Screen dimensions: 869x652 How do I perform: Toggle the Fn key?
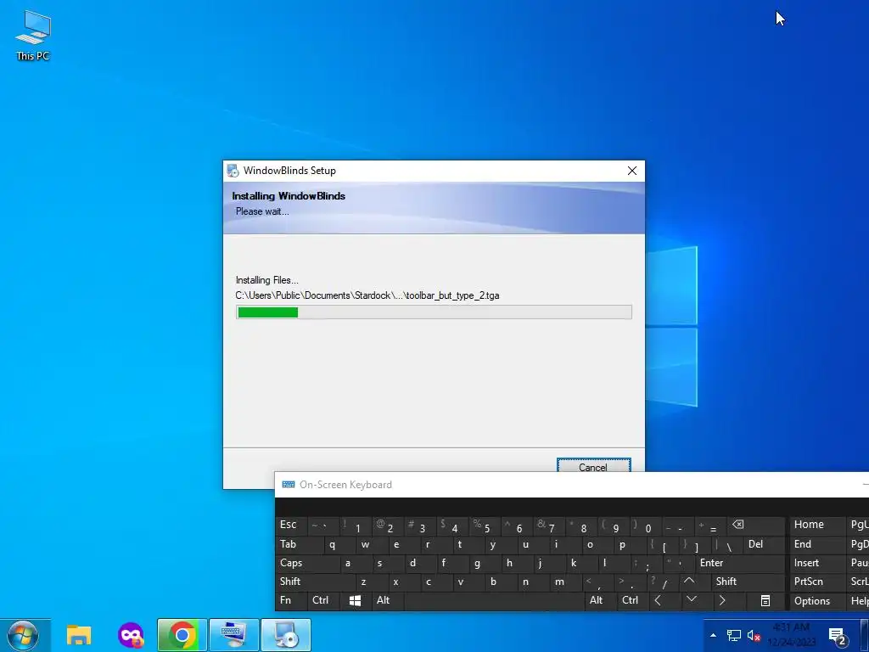point(292,600)
